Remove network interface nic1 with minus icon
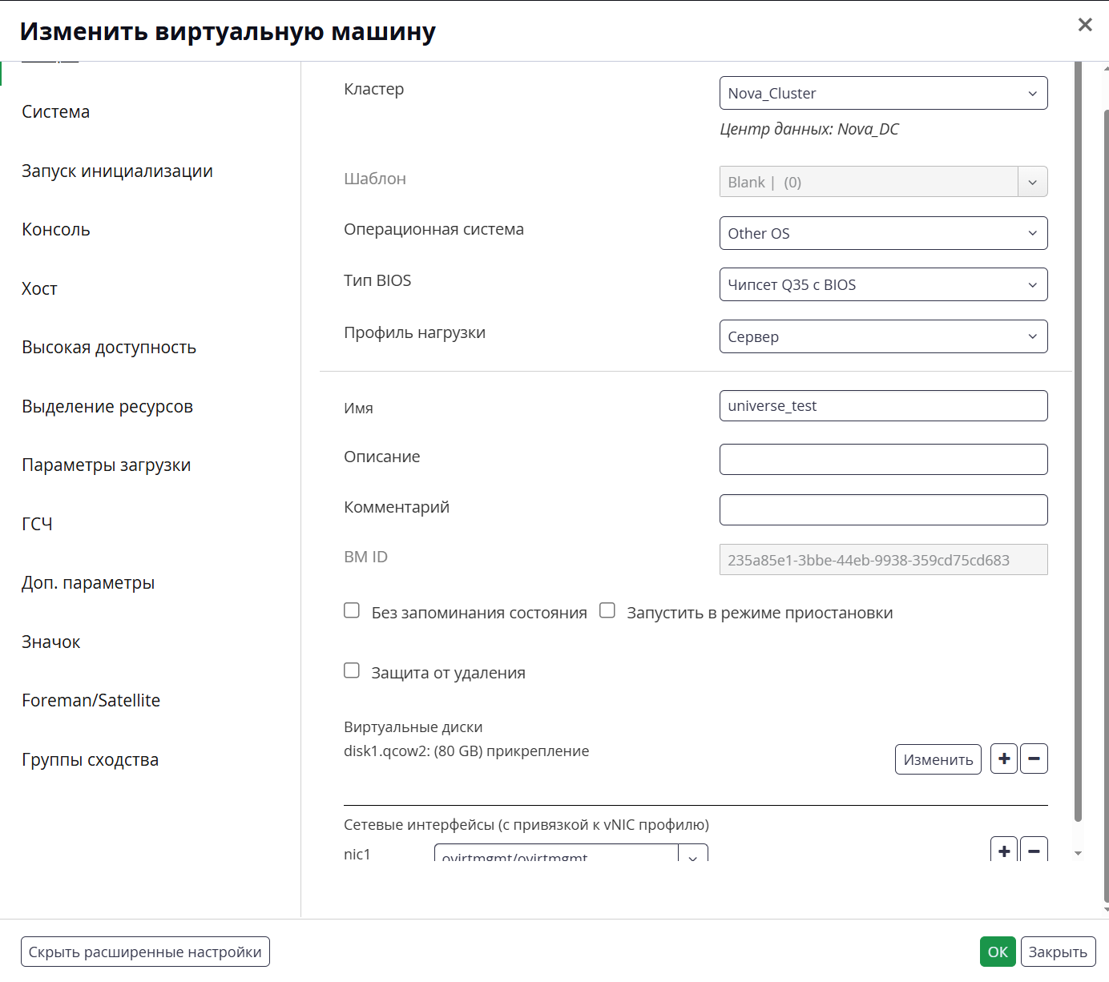 [1034, 850]
